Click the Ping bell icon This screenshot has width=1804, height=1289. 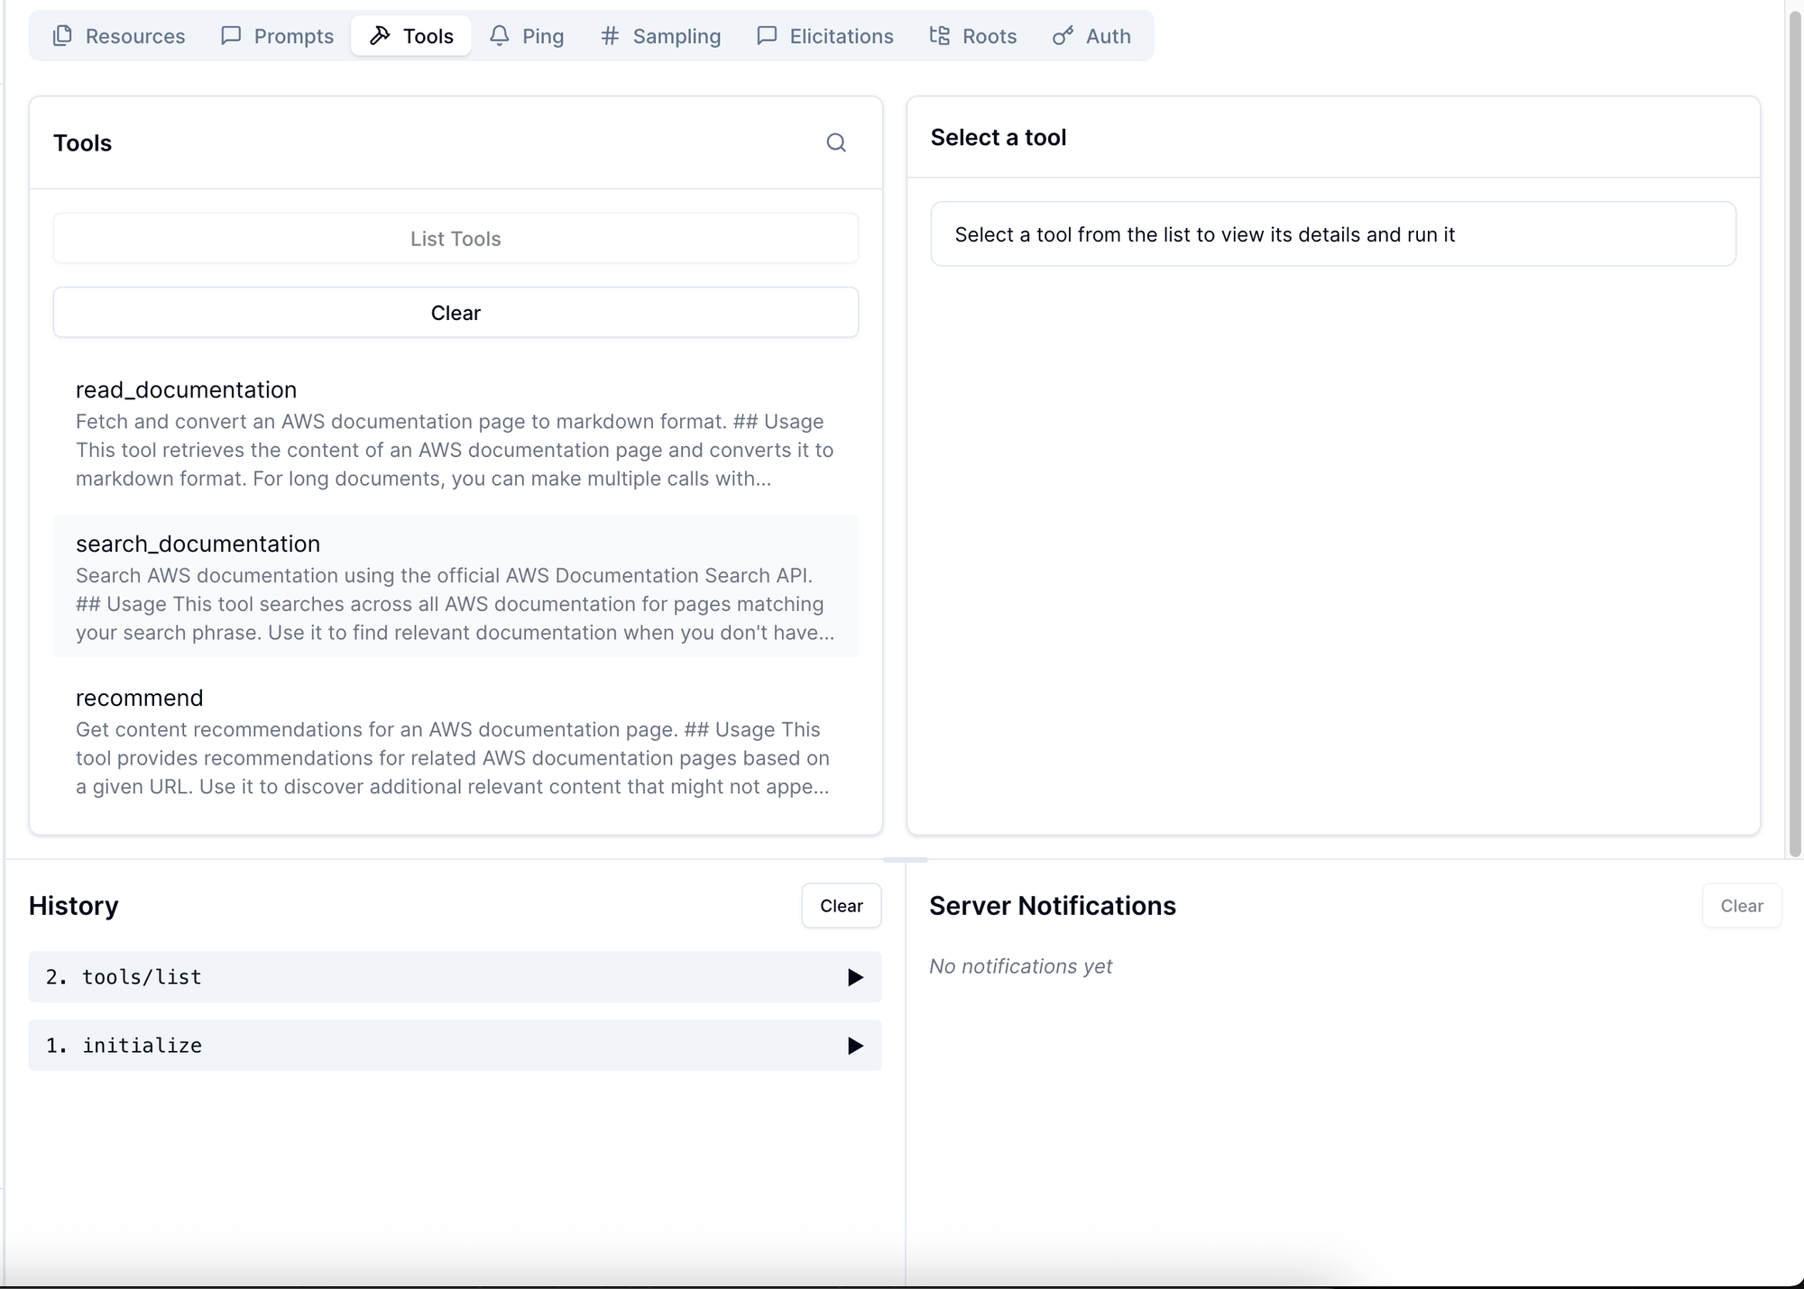pyautogui.click(x=499, y=36)
